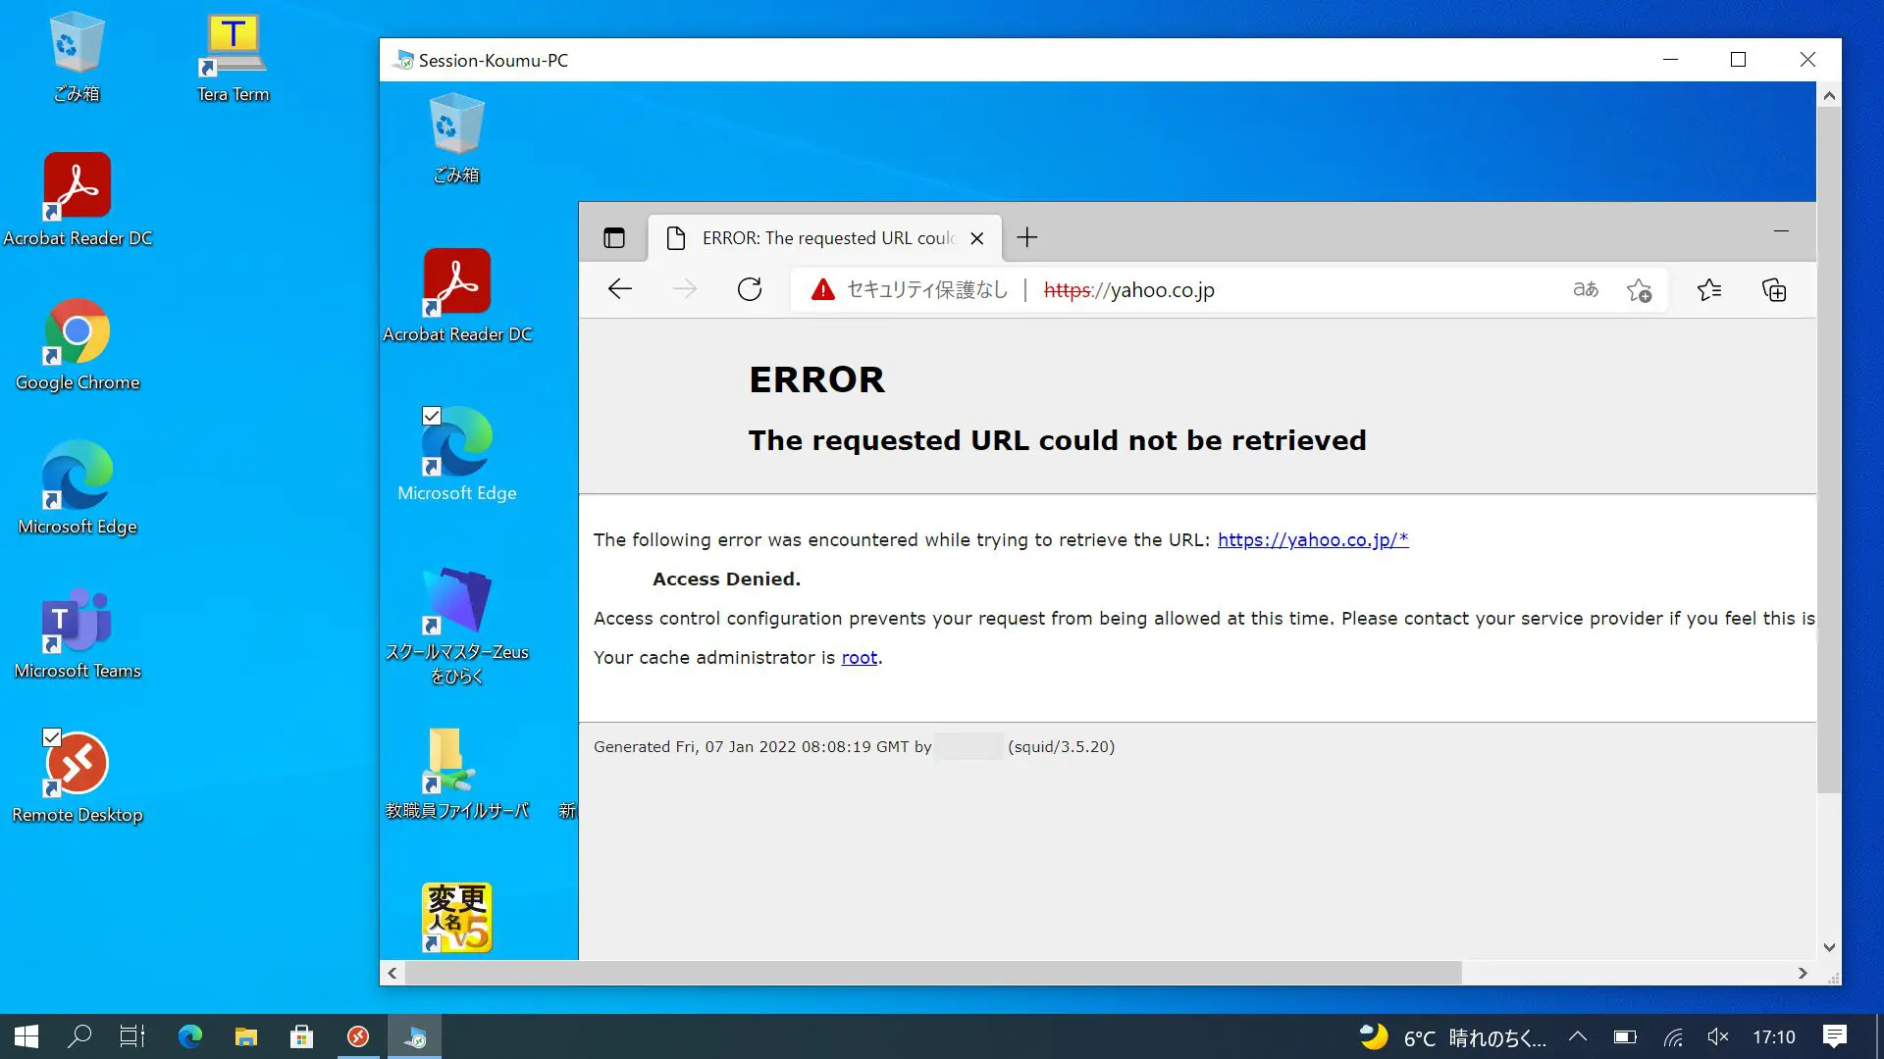
Task: Open Edge tab actions menu button
Action: [614, 237]
